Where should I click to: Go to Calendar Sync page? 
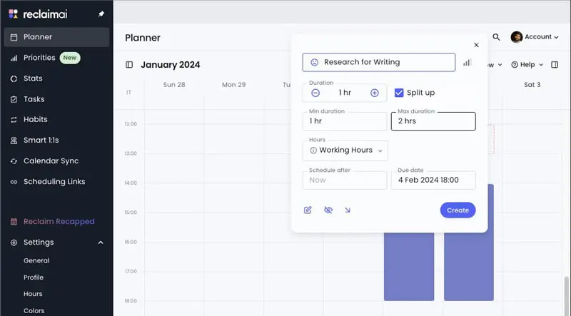pos(51,161)
